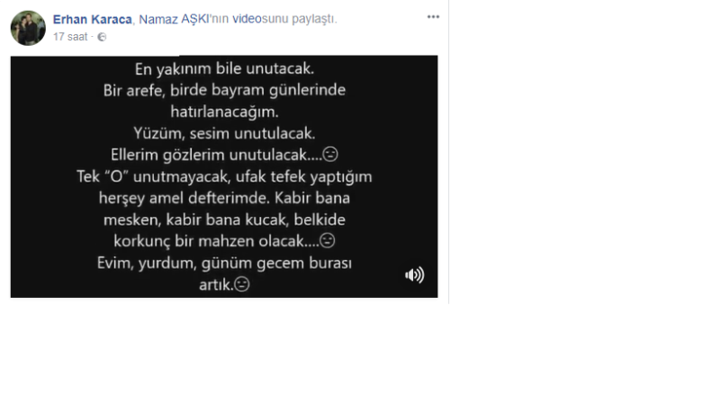Viewport: 720px width, 404px height.
Task: Open Erhan Karaca's profile picture
Action: click(28, 28)
